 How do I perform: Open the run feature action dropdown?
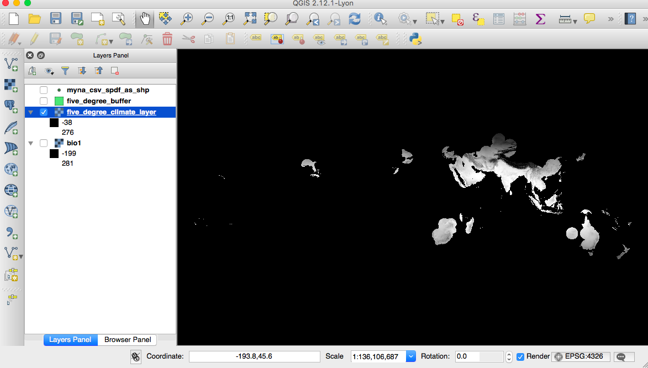tap(415, 22)
